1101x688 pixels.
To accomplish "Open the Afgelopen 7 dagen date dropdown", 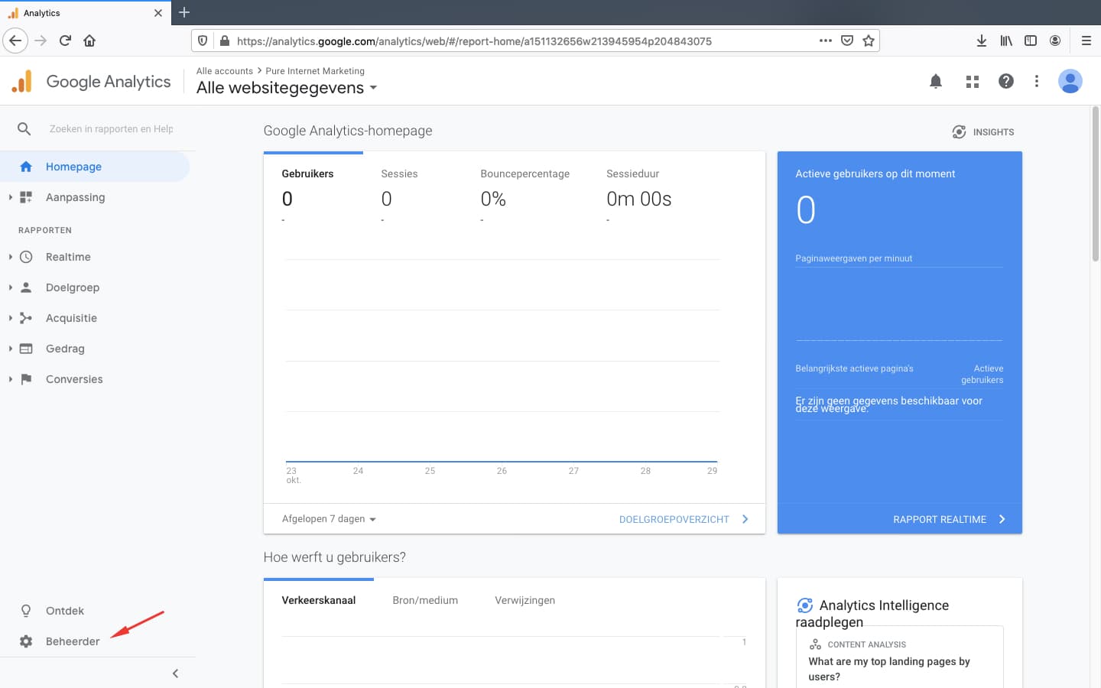I will click(x=329, y=519).
